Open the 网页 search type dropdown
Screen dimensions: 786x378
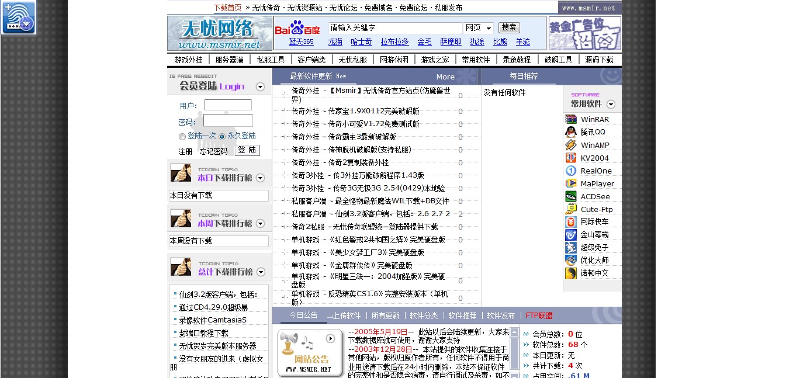(479, 28)
